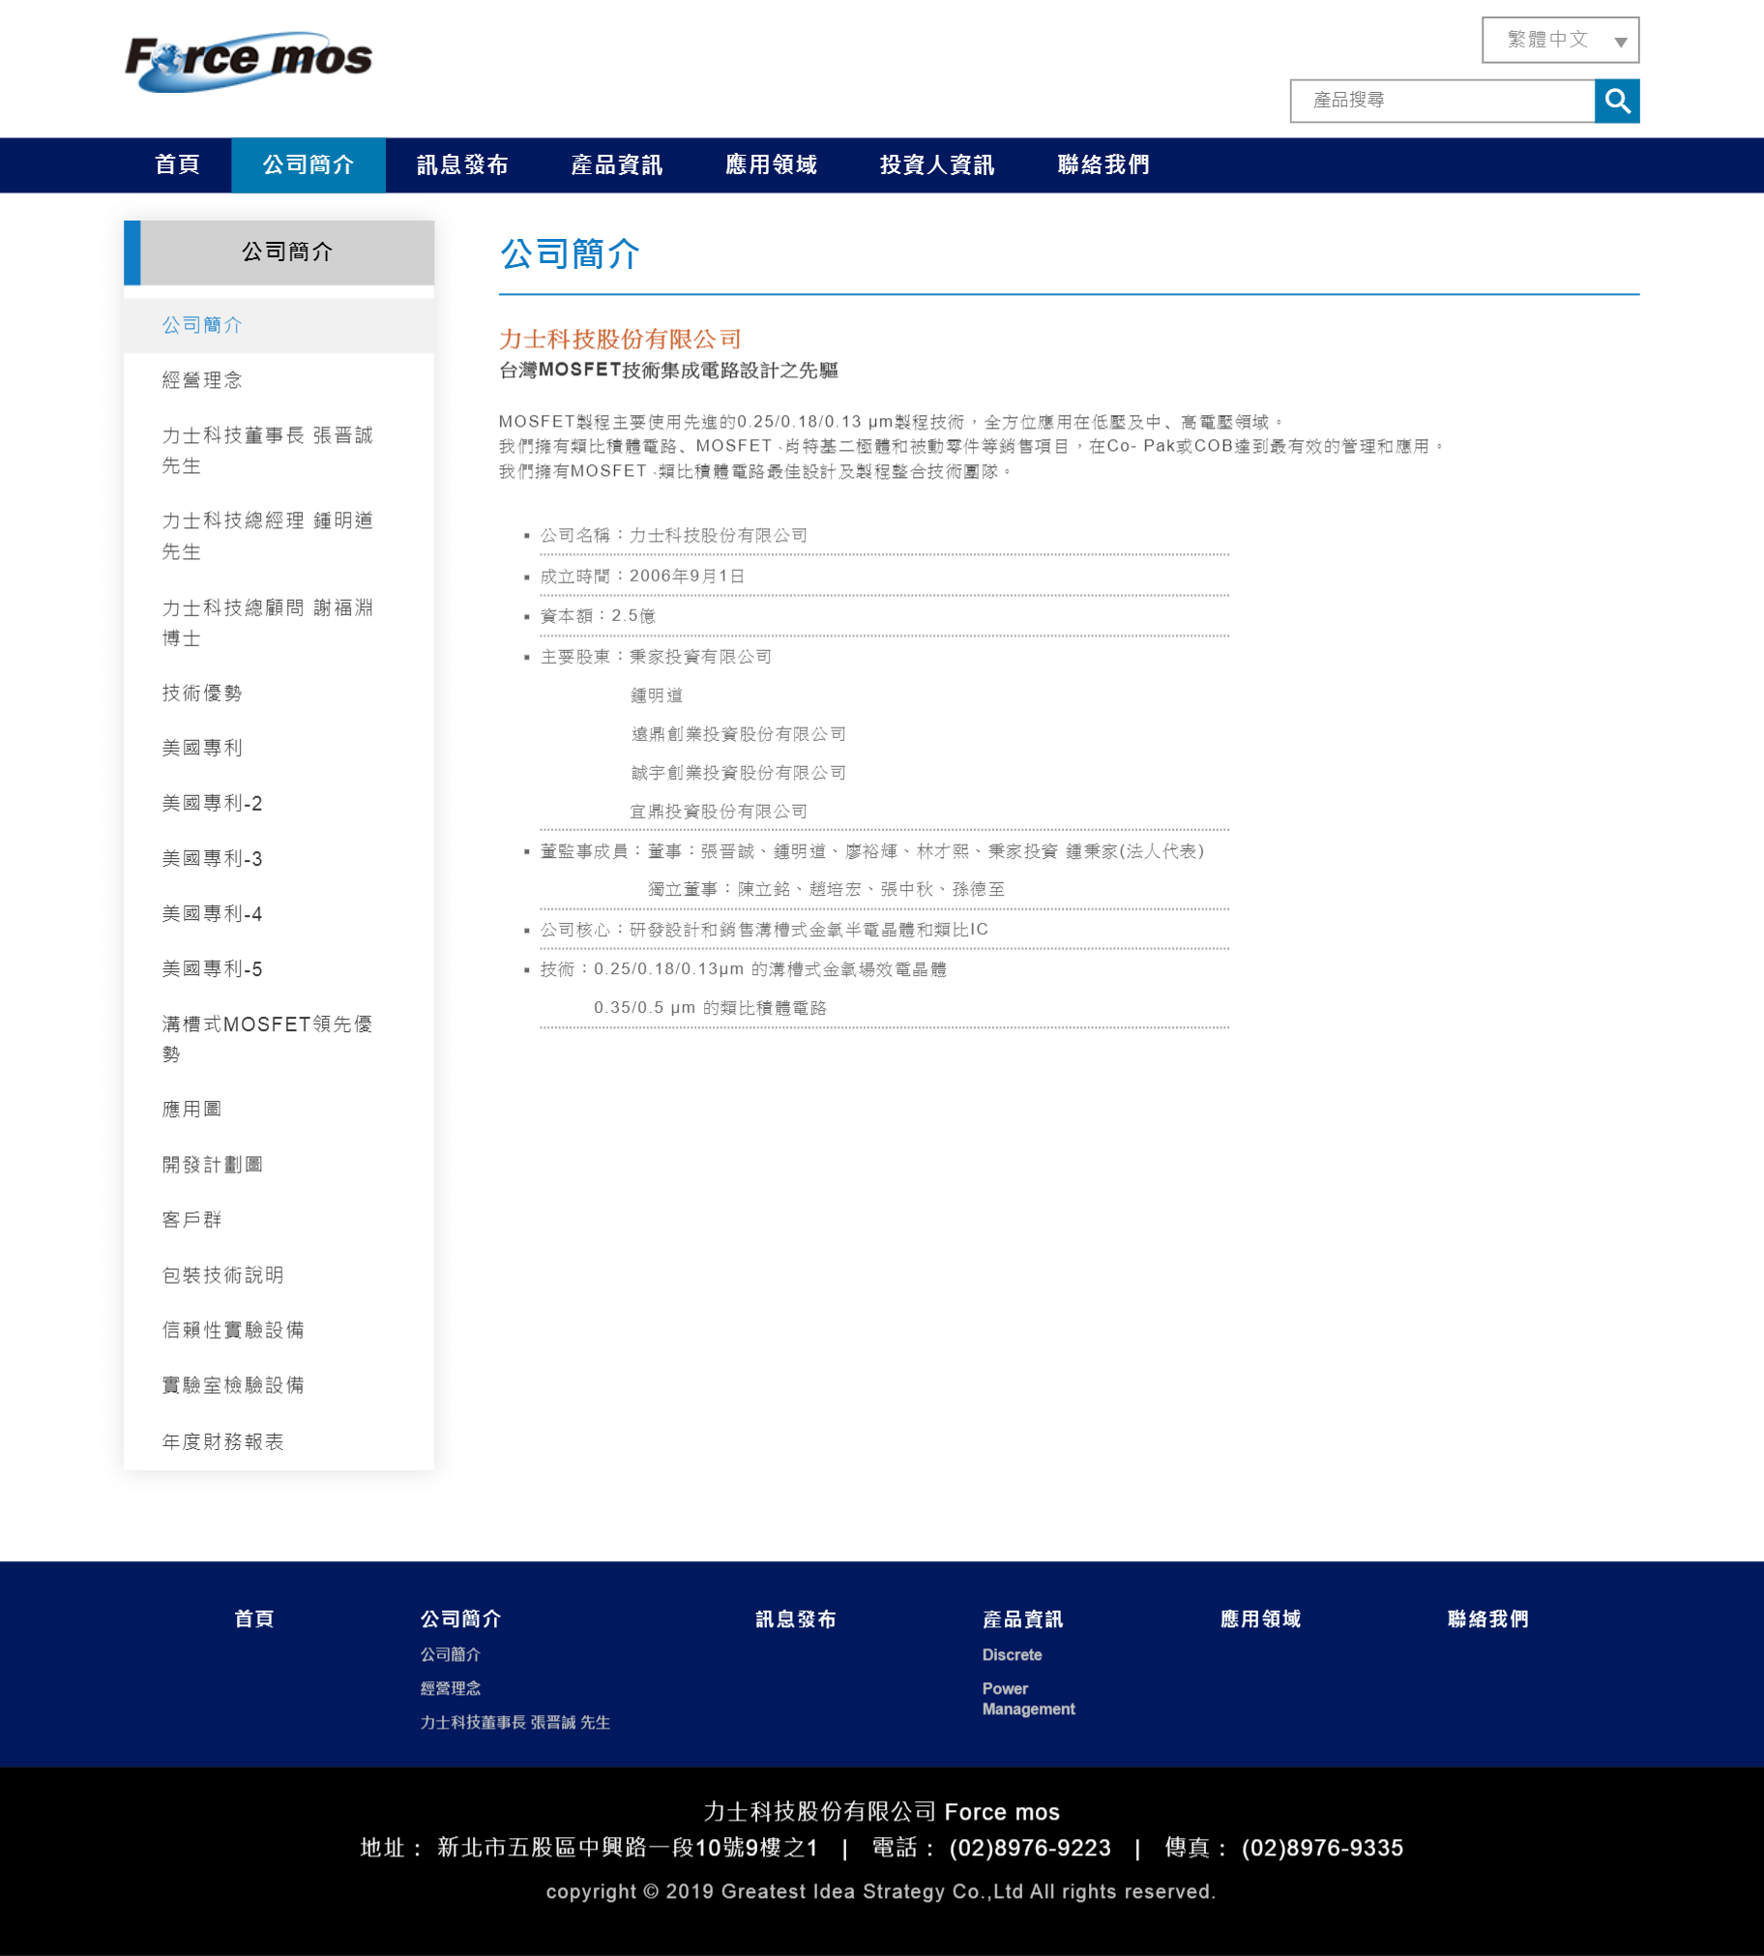The height and width of the screenshot is (1956, 1764).
Task: Open 應用圖 in the sidebar
Action: coord(279,1109)
